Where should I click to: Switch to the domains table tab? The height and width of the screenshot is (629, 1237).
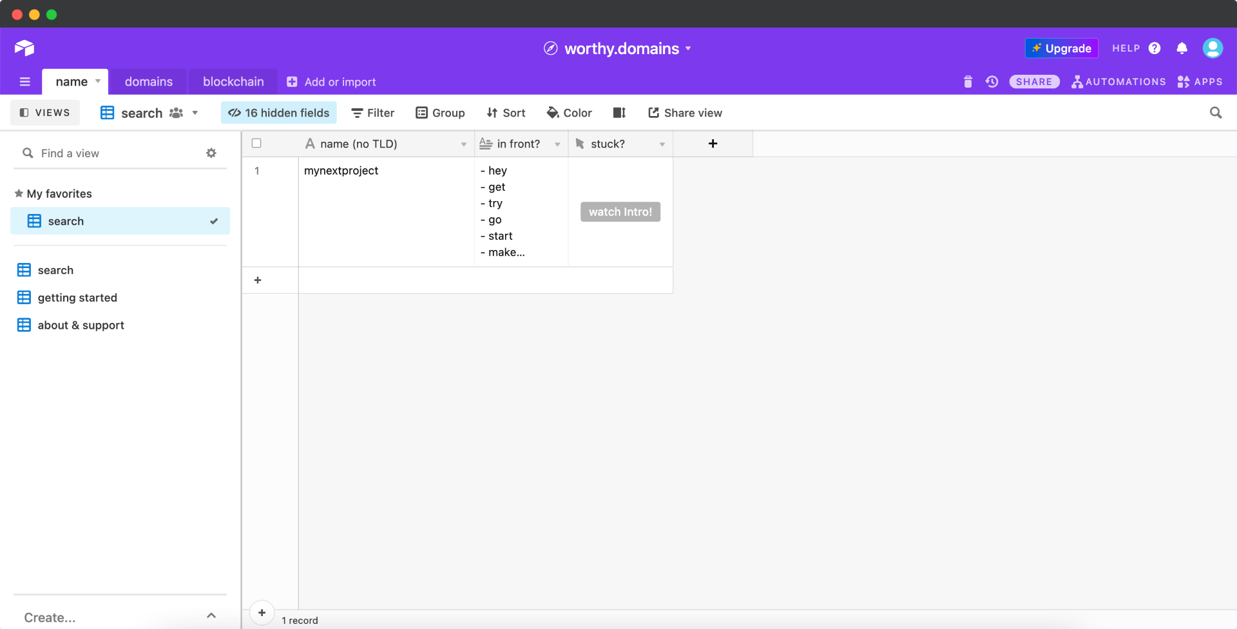[149, 82]
